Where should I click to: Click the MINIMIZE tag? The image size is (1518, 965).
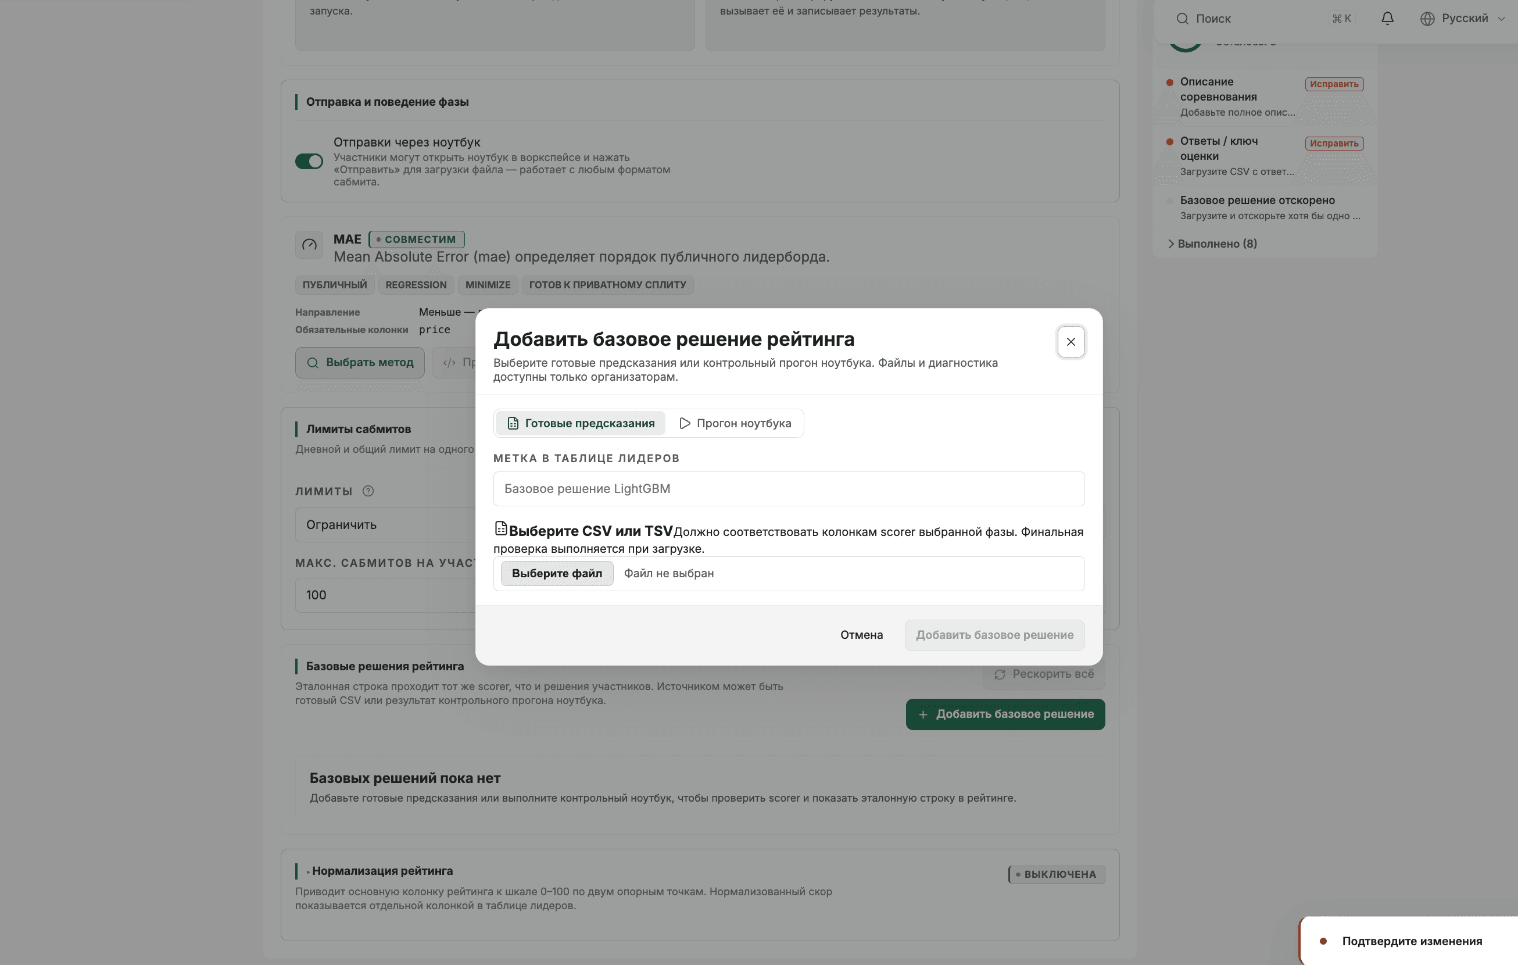[488, 285]
